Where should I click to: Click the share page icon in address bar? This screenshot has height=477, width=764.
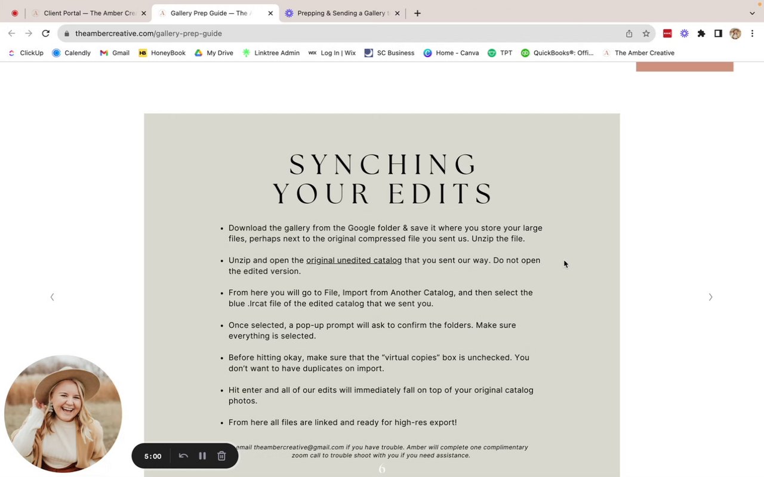(x=629, y=33)
